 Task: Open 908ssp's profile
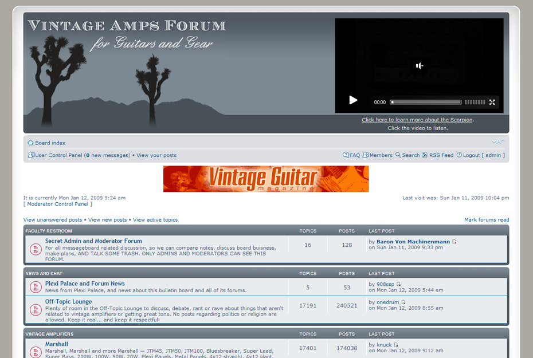[x=386, y=284]
